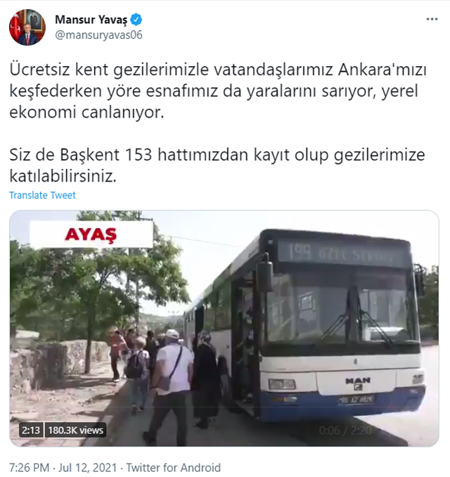450x477 pixels.
Task: Click the Başkent 153 paragraph text
Action: tap(217, 165)
